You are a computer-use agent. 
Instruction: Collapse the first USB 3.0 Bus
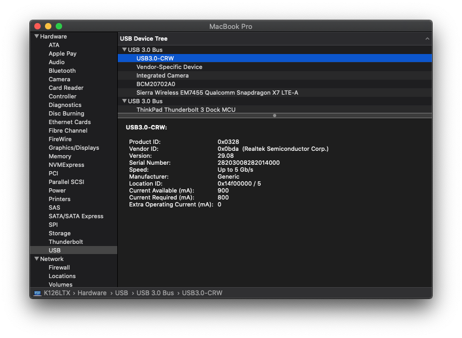point(124,49)
